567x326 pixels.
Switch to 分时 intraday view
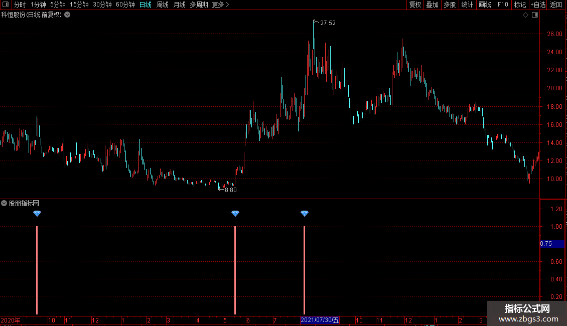[x=20, y=5]
